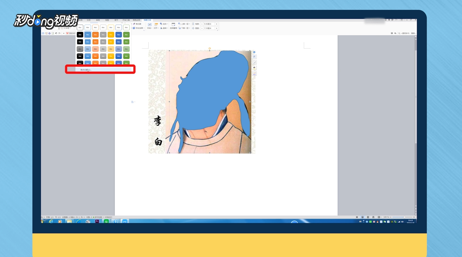462x257 pixels.
Task: Choose the solid orange Abc style in second row
Action: pos(95,35)
